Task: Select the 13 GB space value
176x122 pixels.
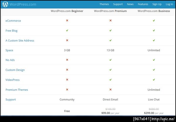Action: 111,50
